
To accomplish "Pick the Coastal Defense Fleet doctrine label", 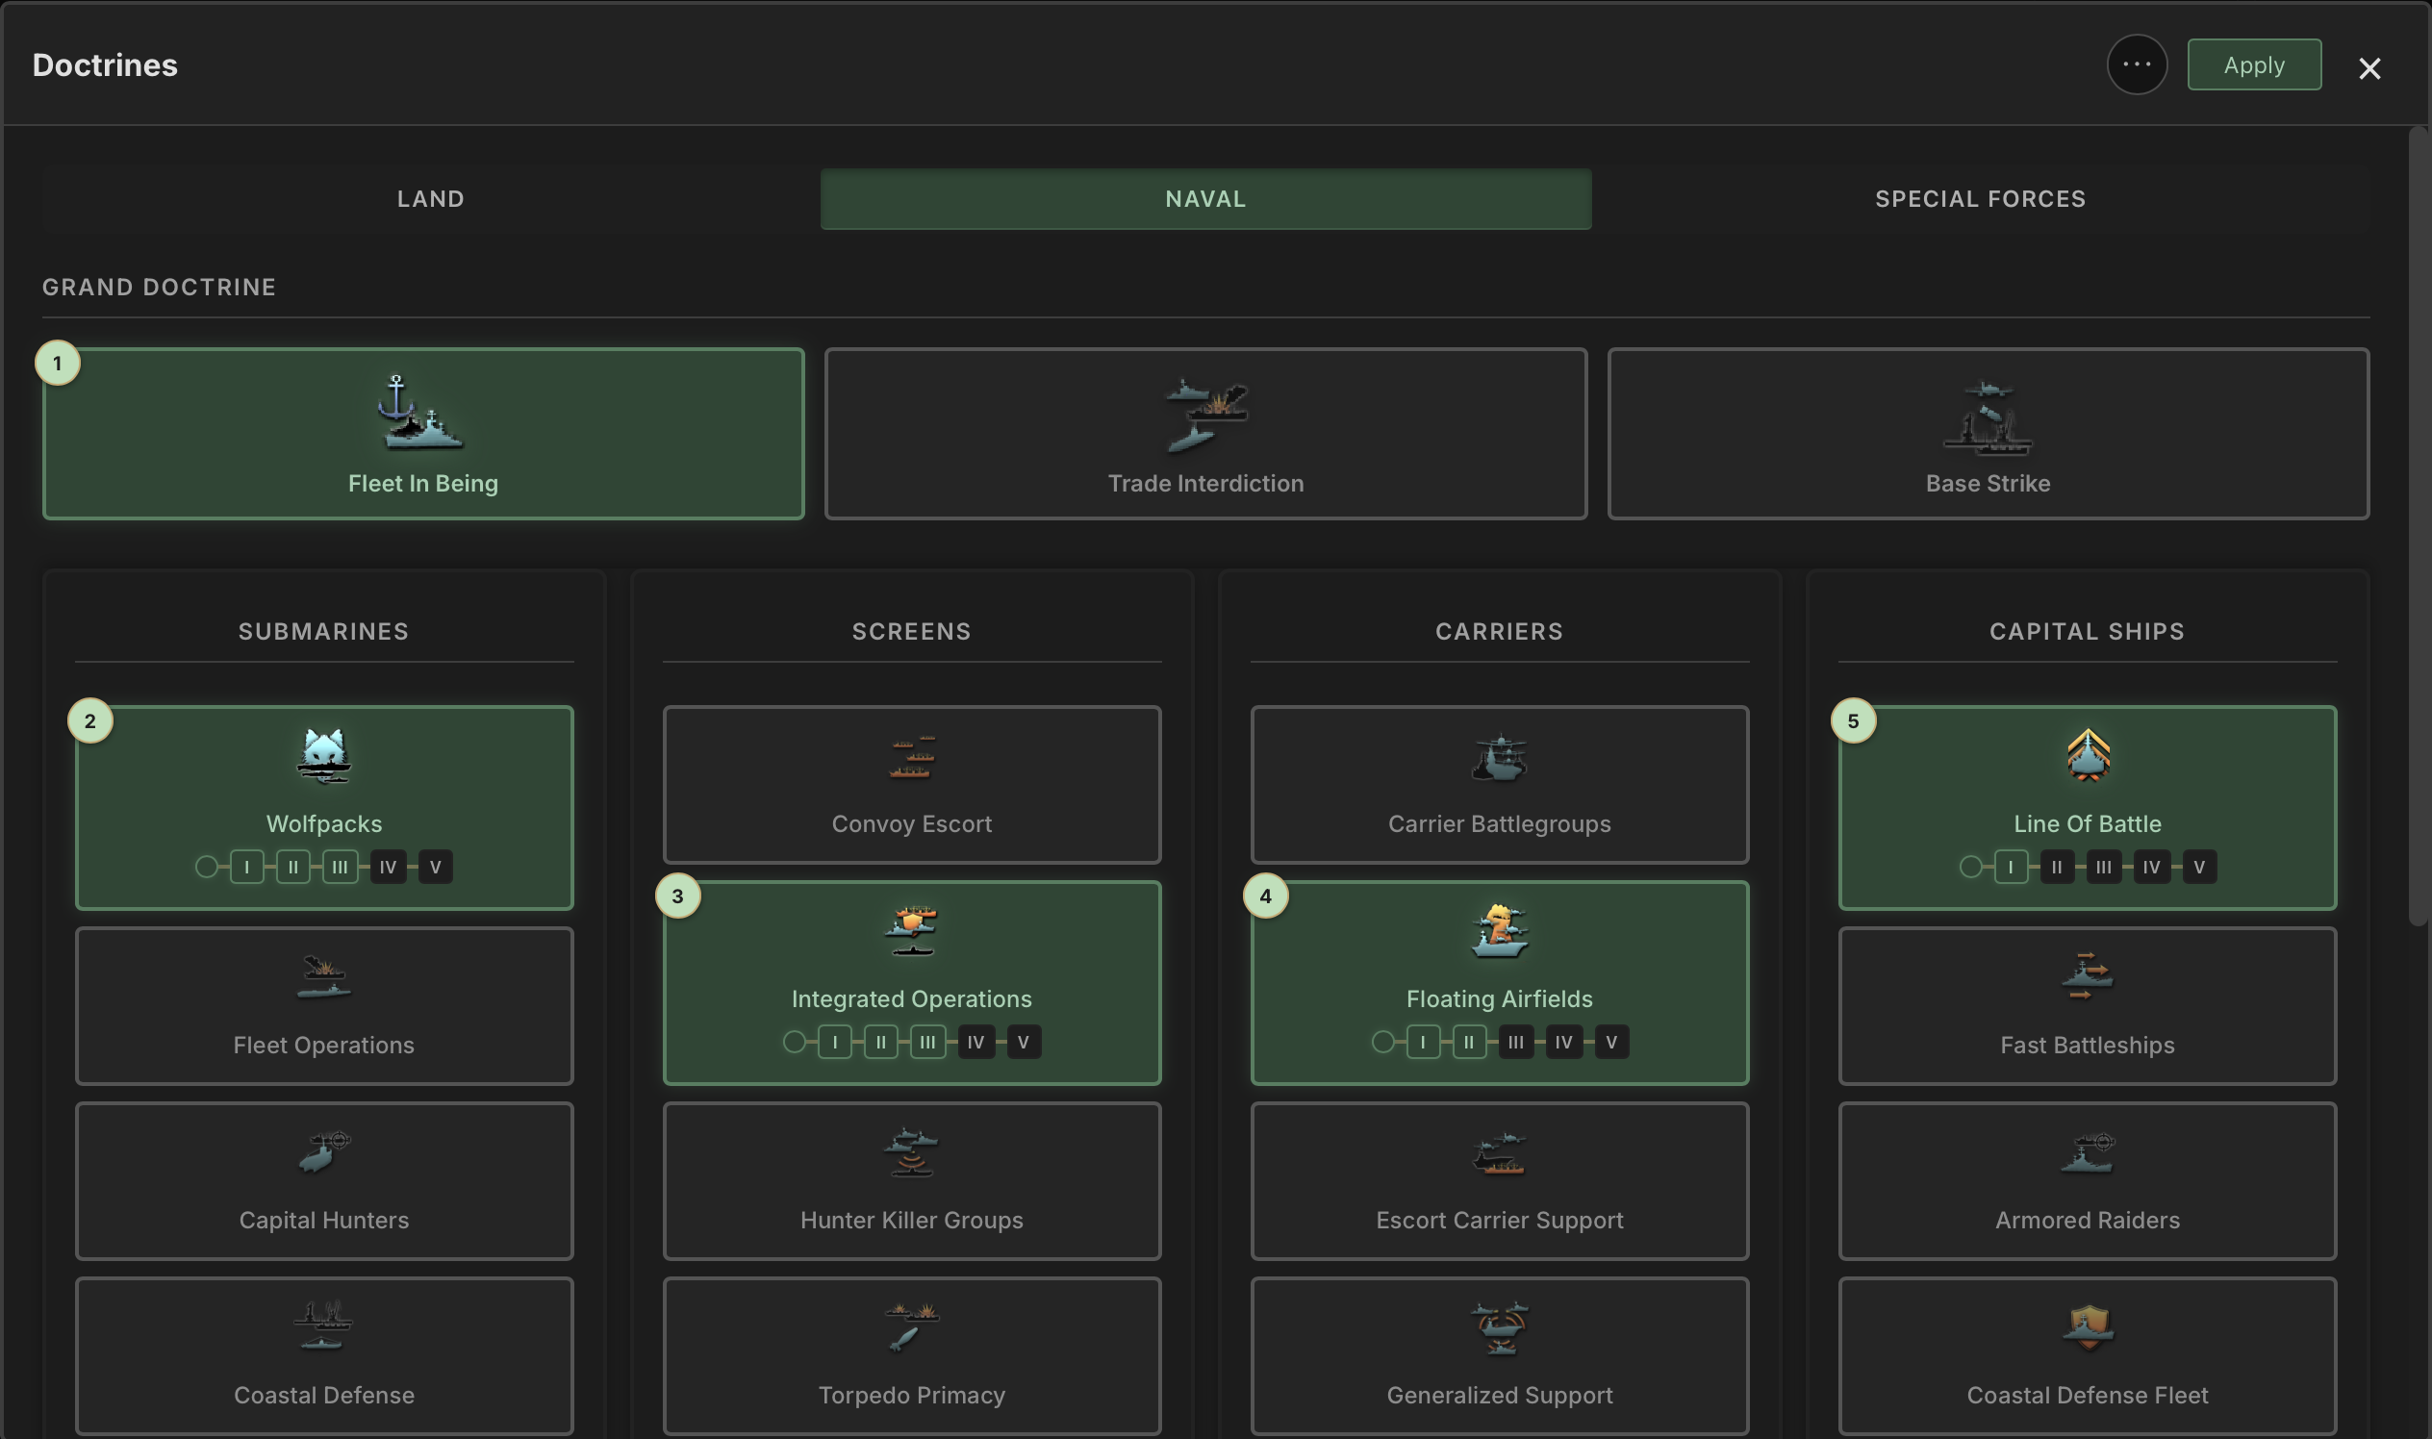I will 2087,1396.
